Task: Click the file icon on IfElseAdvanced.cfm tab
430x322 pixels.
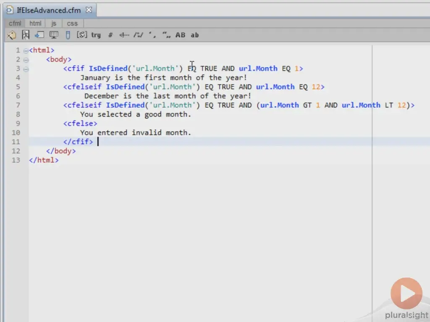Action: pos(9,10)
